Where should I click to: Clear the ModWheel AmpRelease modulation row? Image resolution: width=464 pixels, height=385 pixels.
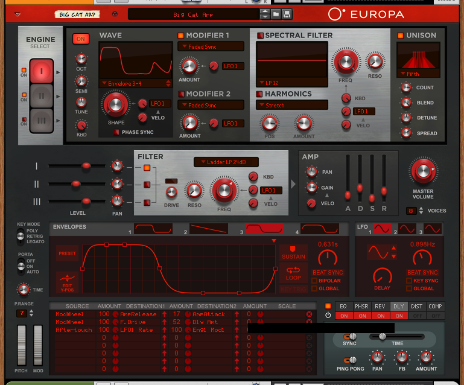coord(310,314)
